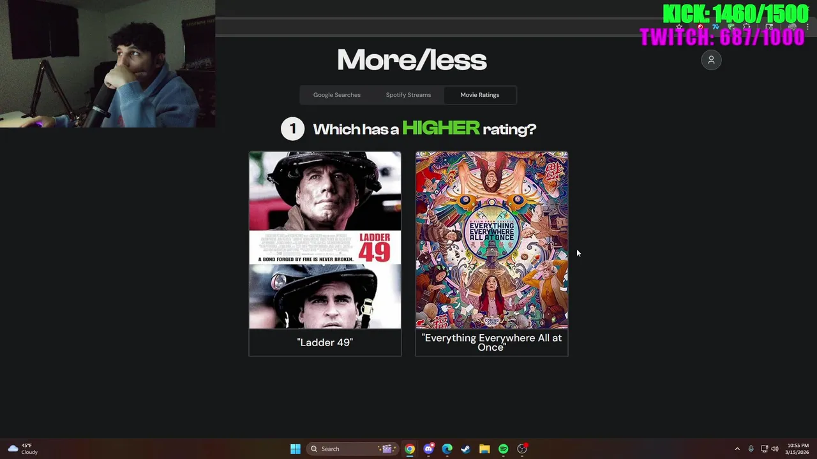Open the user profile icon
Image resolution: width=817 pixels, height=459 pixels.
coord(711,60)
